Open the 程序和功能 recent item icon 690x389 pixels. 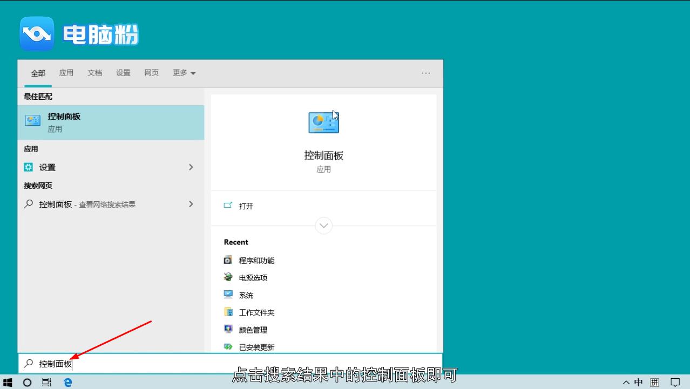click(228, 260)
